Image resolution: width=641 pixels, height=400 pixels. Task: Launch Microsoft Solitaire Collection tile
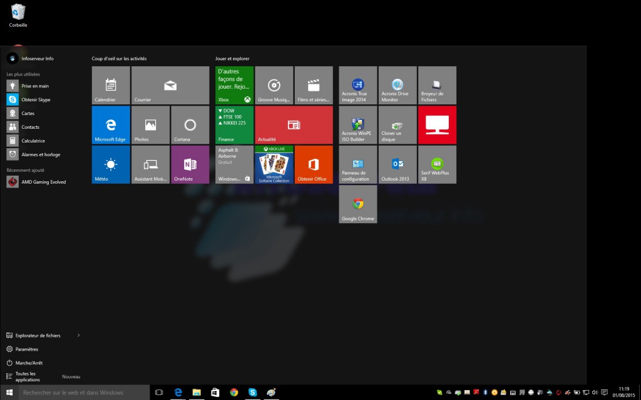274,164
